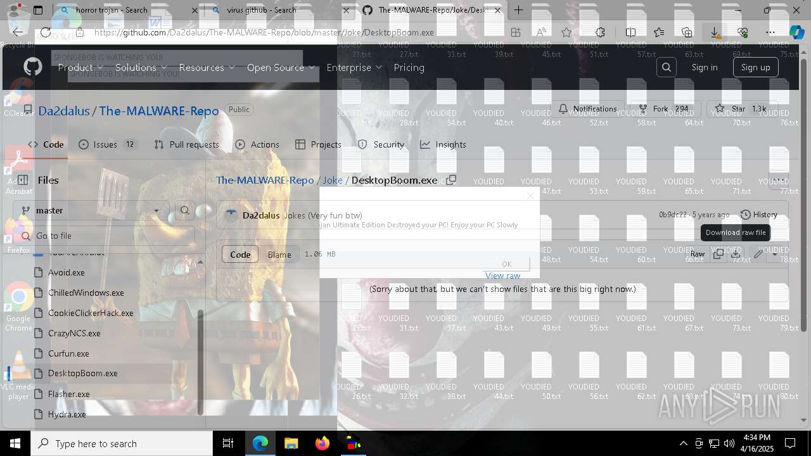Open the Insights tab
Viewport: 811px width, 456px height.
coord(443,144)
